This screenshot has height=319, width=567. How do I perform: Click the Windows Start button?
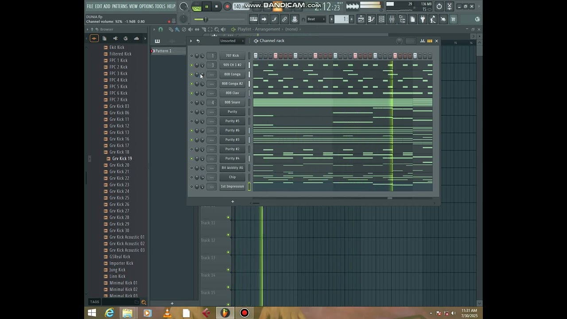point(92,313)
